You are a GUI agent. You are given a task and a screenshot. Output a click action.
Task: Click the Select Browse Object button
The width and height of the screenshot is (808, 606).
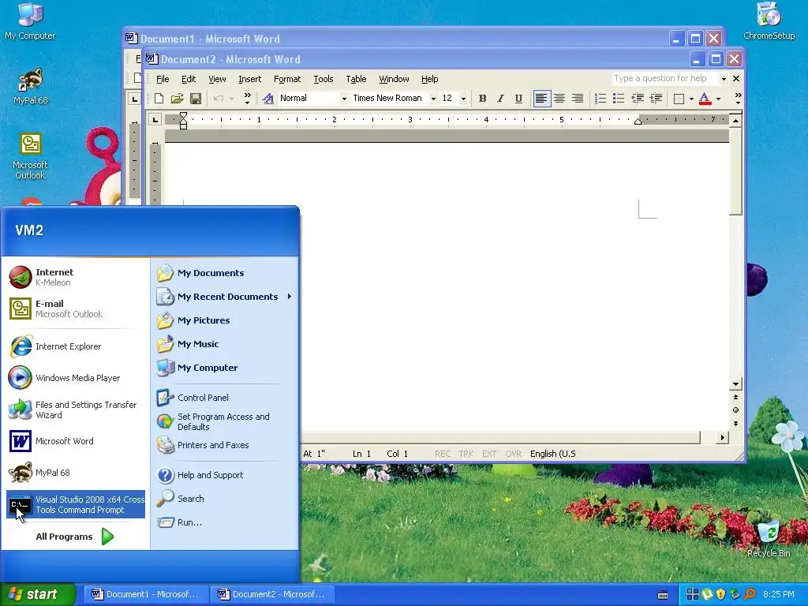(x=736, y=410)
